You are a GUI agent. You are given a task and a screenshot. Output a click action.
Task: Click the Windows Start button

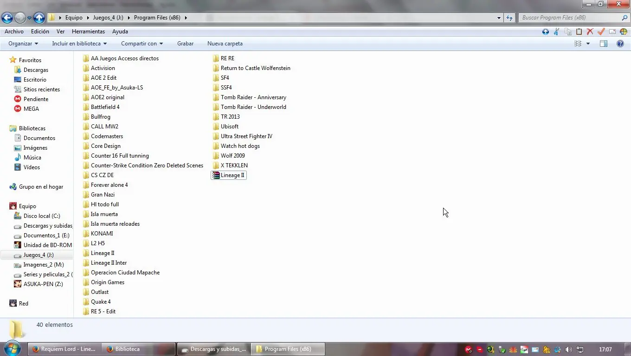pos(12,349)
